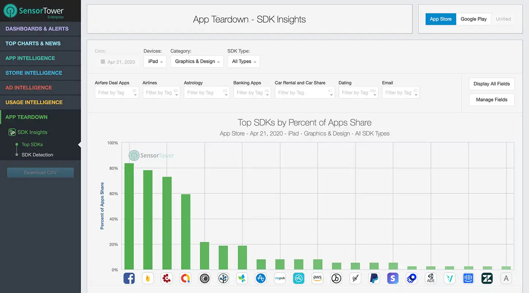Click the Firebase flame SDK icon

[x=148, y=278]
